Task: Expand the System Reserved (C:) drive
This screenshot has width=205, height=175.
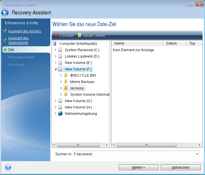Action: click(56, 50)
